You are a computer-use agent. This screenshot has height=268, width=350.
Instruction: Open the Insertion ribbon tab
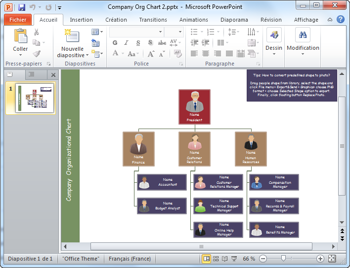tap(81, 20)
